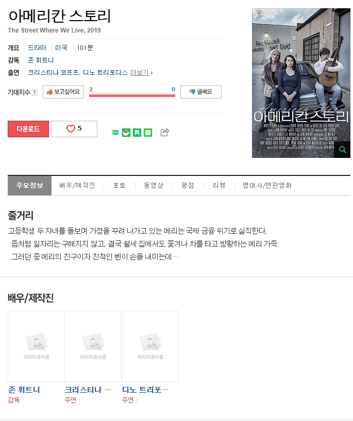Open the 명대사/연관영화 tab
Image resolution: width=353 pixels, height=421 pixels.
click(x=267, y=185)
